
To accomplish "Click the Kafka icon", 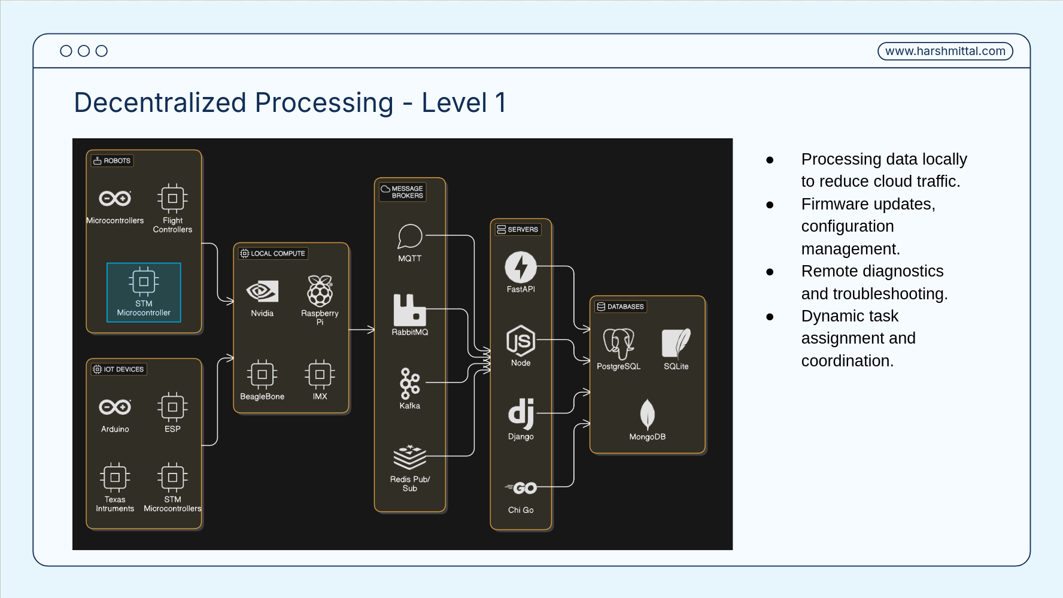I will pos(410,384).
